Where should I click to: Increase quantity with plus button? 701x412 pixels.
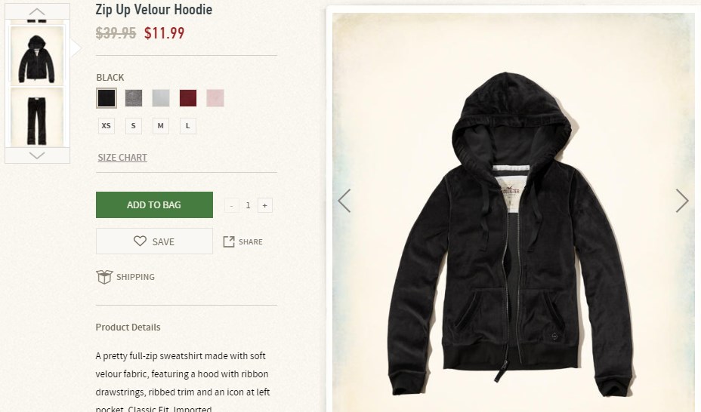click(x=264, y=205)
